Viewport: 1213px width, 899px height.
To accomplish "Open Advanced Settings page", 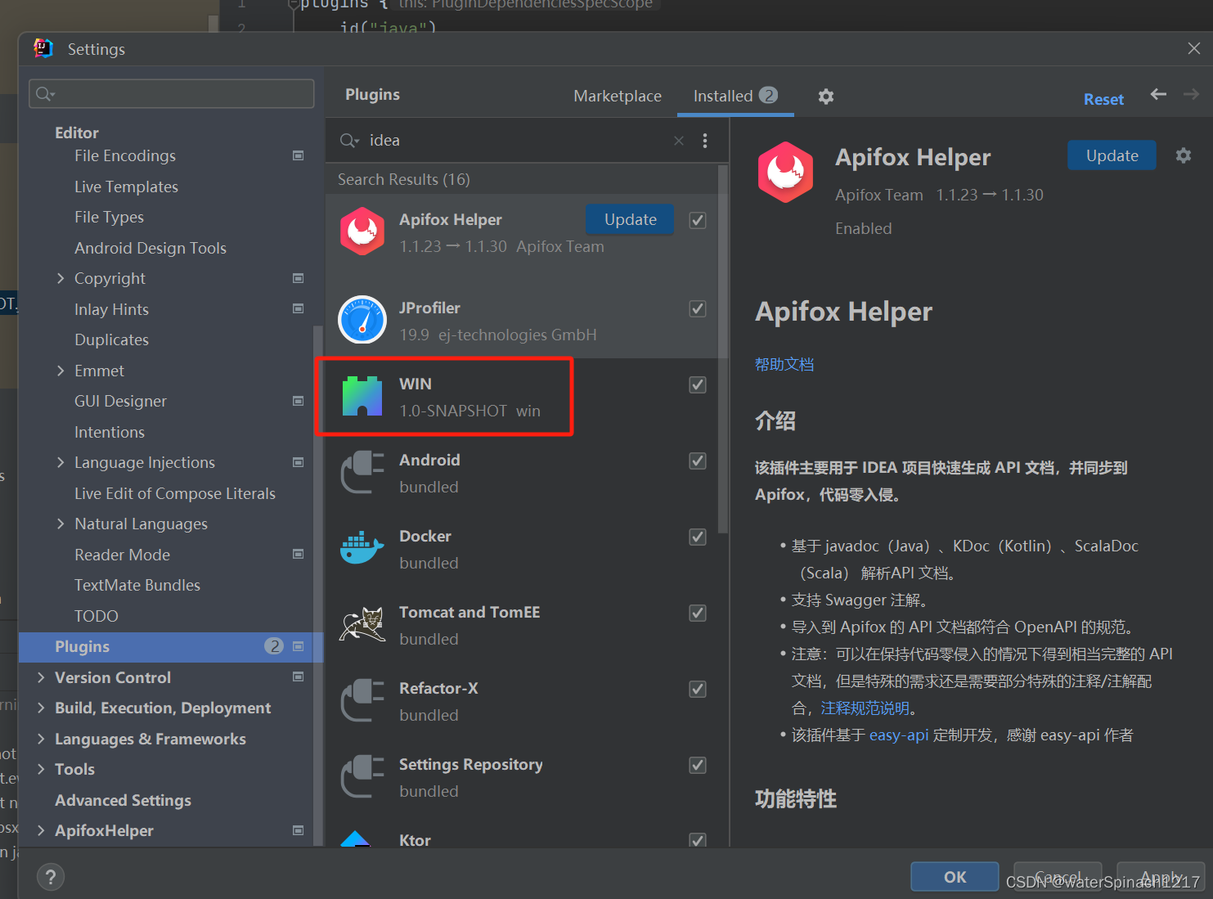I will click(x=123, y=800).
